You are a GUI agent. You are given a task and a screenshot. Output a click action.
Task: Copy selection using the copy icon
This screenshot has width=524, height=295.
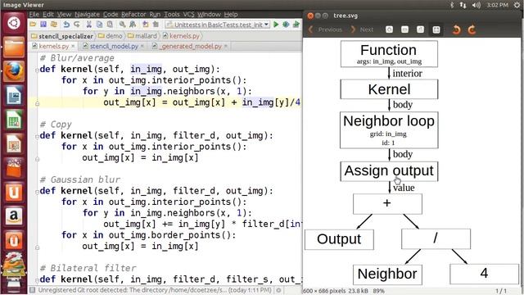[99, 25]
